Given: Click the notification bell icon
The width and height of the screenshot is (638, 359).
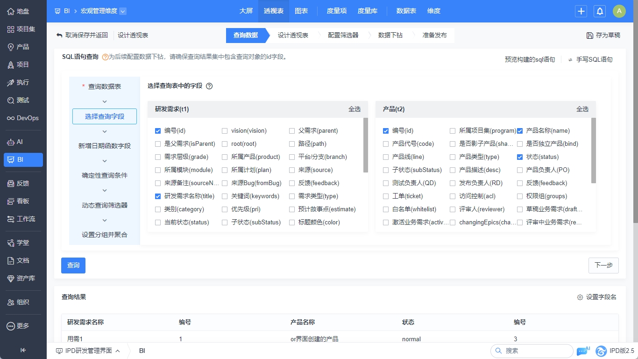Looking at the screenshot, I should pyautogui.click(x=600, y=11).
